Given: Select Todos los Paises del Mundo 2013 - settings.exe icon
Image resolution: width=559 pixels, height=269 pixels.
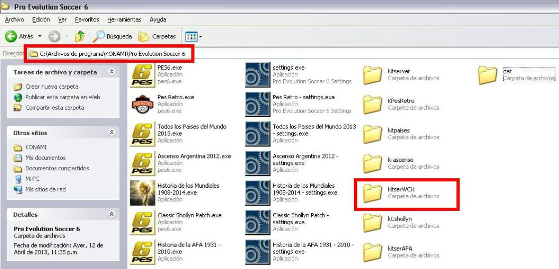Looking at the screenshot, I should [258, 134].
